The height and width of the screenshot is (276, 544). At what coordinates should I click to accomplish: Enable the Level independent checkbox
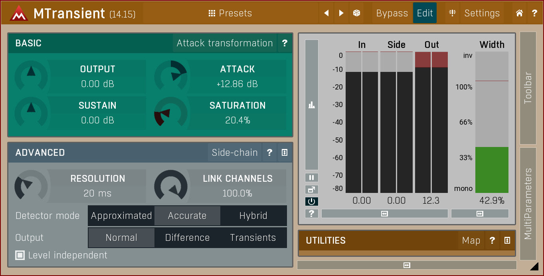click(20, 255)
